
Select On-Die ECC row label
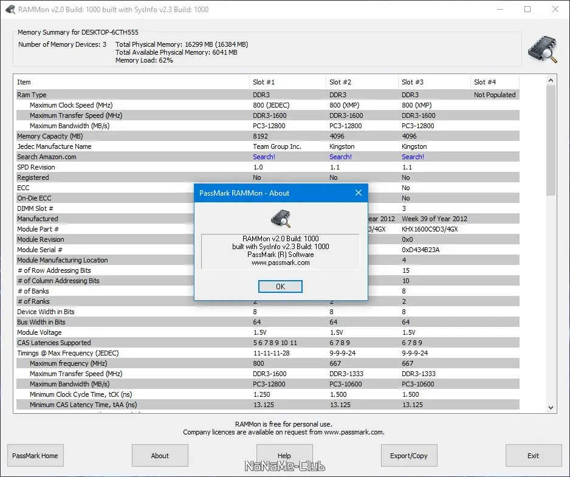34,198
